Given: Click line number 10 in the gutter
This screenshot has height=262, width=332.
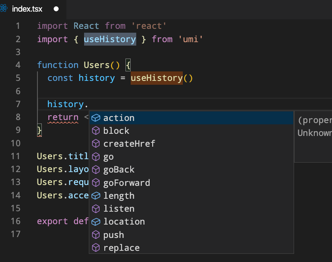Looking at the screenshot, I should (16, 143).
